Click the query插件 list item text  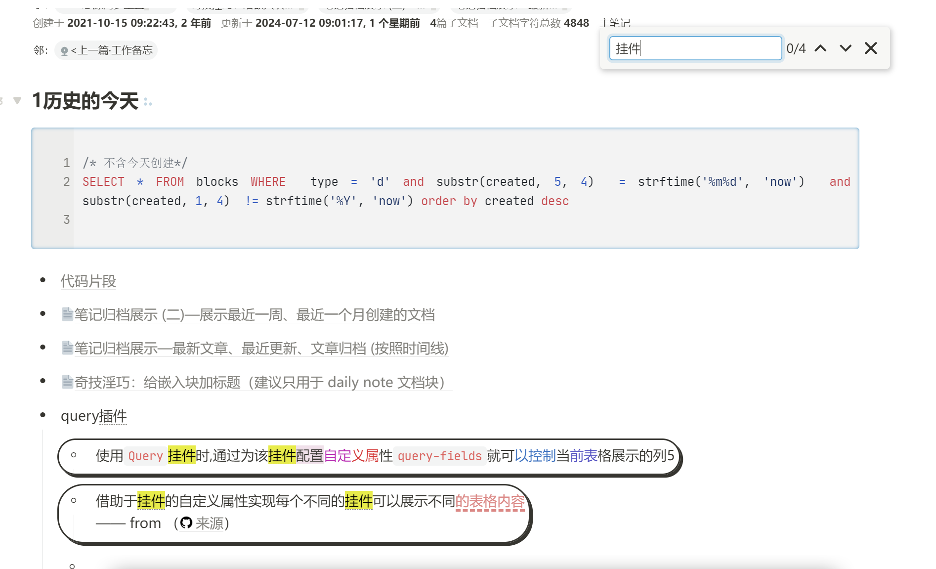pyautogui.click(x=94, y=416)
